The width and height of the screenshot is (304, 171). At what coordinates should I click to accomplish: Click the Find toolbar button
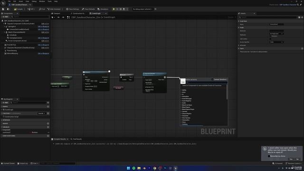tap(42, 9)
